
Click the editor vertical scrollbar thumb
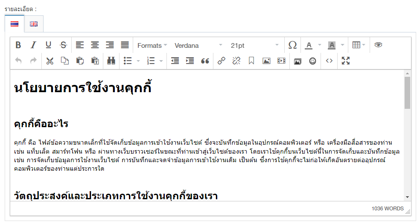[x=407, y=93]
